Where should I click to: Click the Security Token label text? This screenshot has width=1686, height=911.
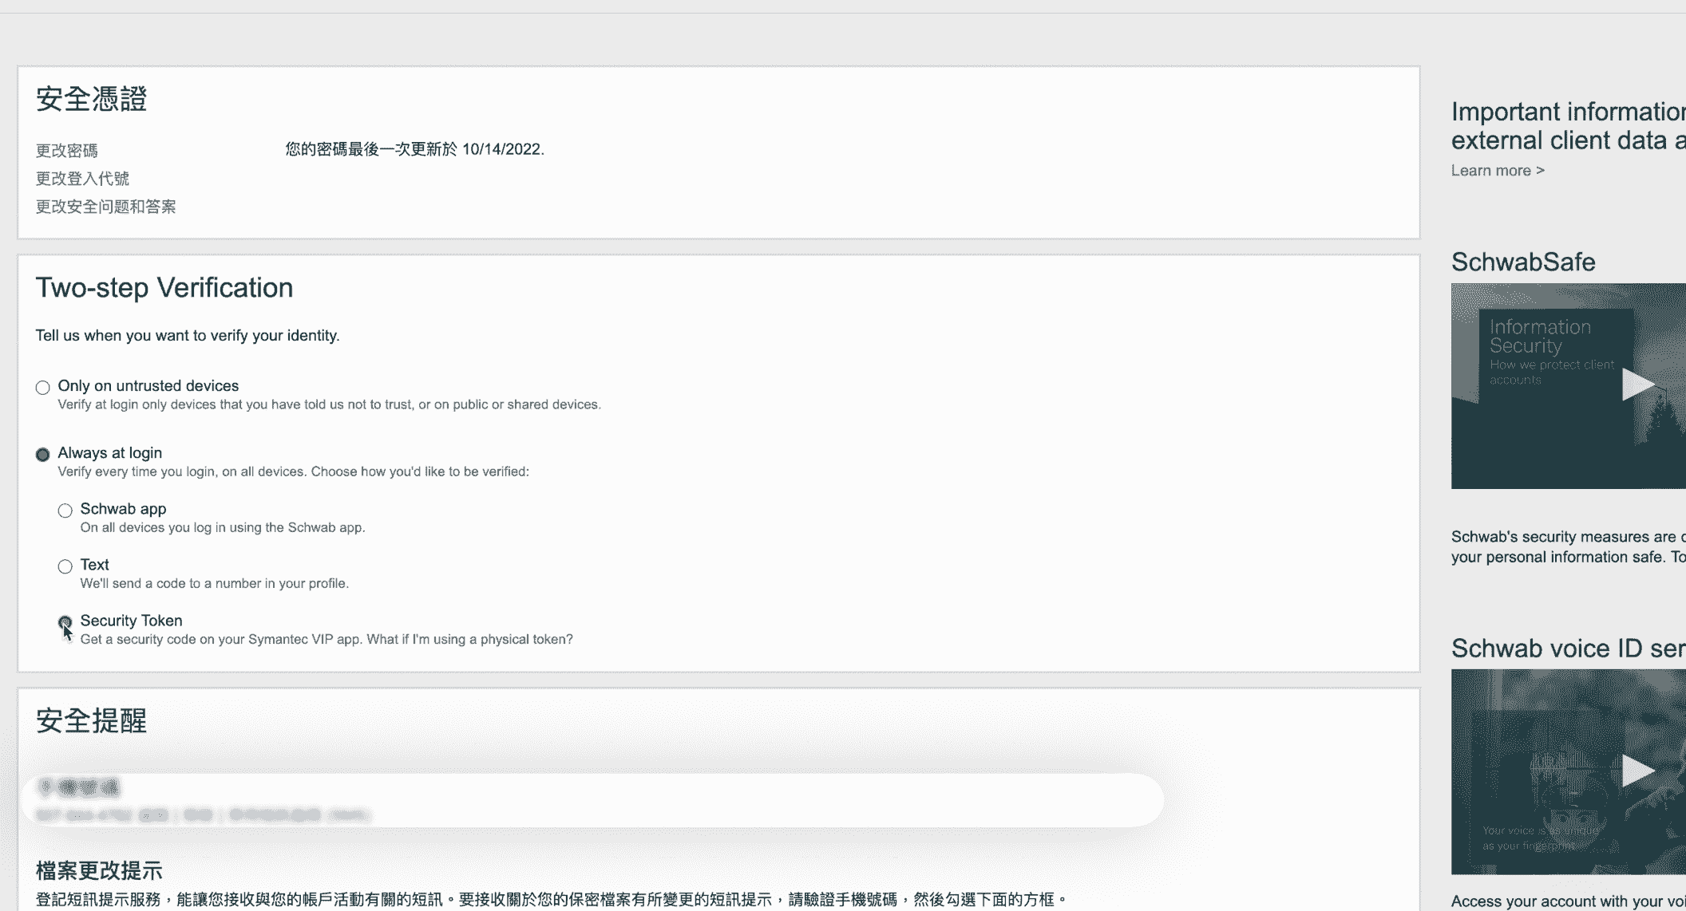point(131,621)
